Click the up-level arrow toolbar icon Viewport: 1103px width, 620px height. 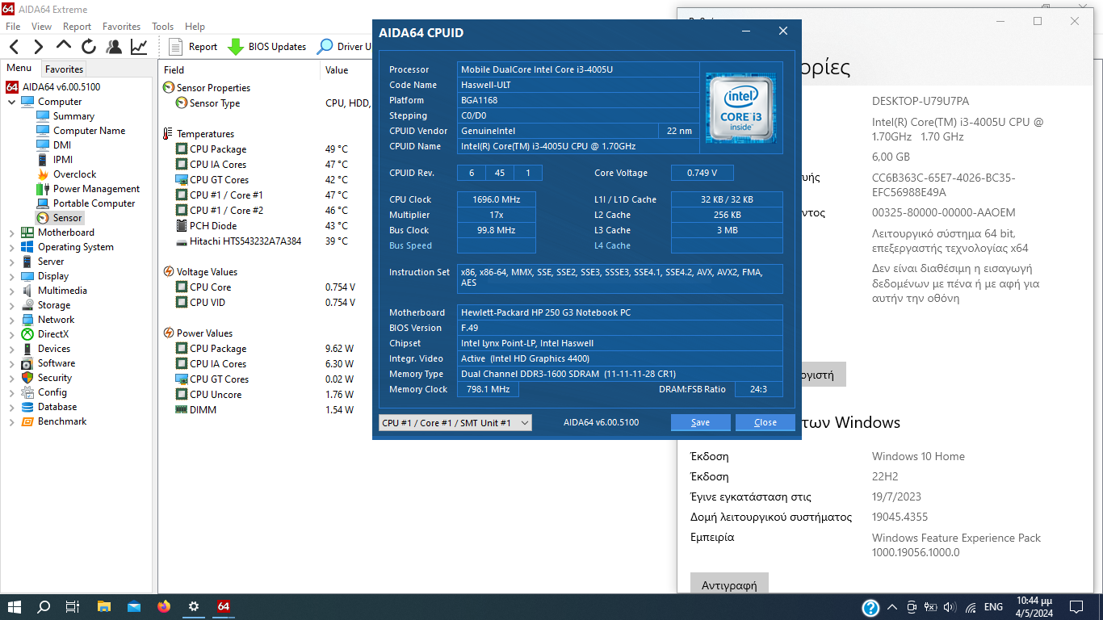coord(64,46)
